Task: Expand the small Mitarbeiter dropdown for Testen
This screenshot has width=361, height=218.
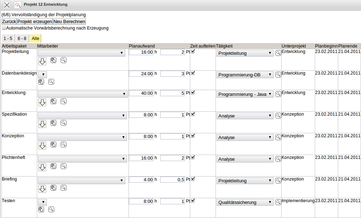Action: [x=42, y=202]
